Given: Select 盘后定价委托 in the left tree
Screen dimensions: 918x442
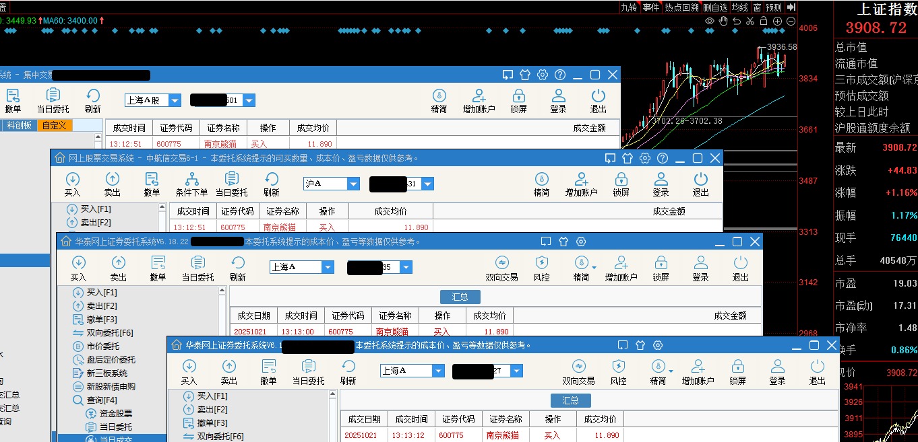Looking at the screenshot, I should coord(111,360).
